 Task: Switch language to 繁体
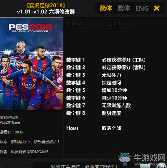pyautogui.click(x=124, y=8)
